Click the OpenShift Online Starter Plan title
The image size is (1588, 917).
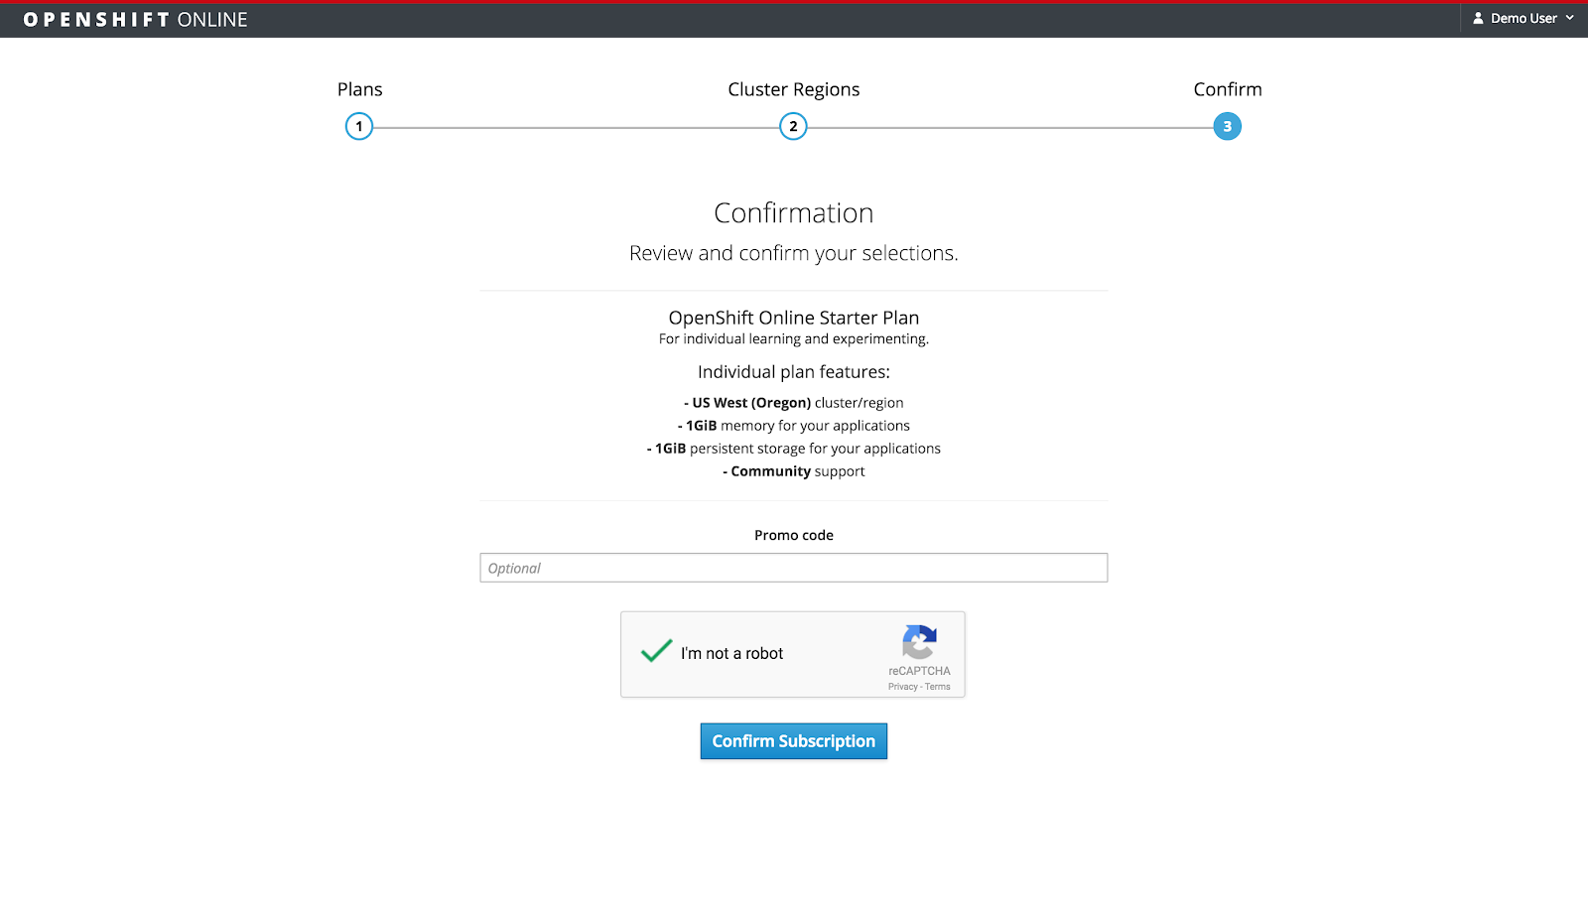coord(794,318)
